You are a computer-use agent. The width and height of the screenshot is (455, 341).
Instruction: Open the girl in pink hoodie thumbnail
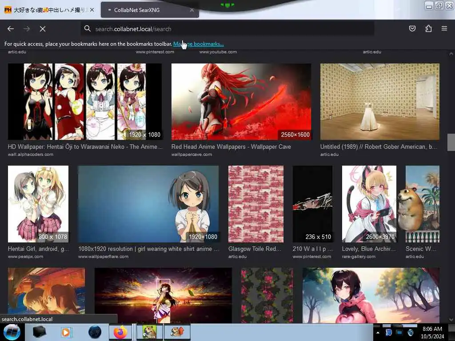click(x=371, y=295)
